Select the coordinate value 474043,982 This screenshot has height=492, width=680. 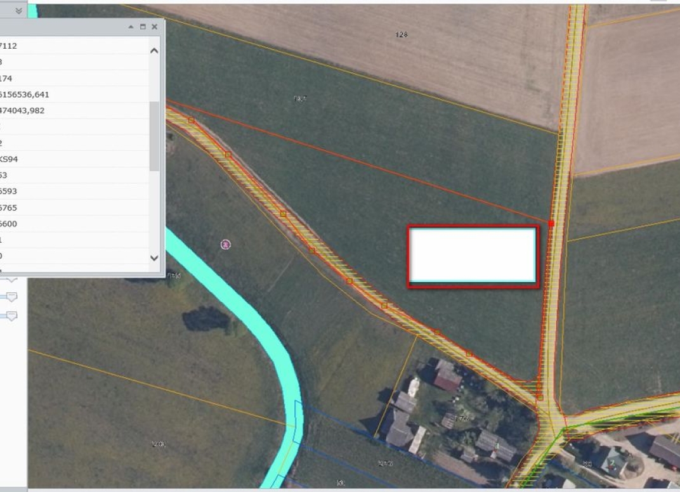22,110
